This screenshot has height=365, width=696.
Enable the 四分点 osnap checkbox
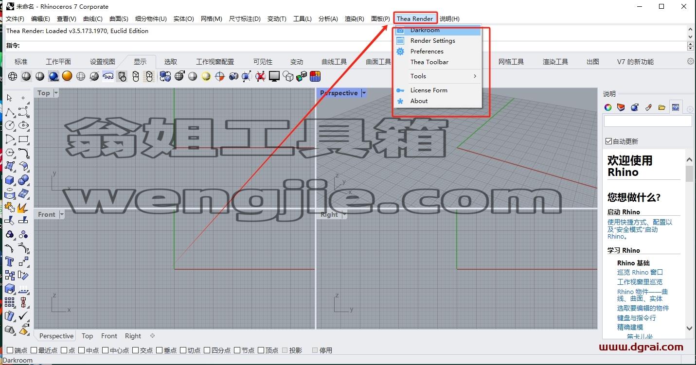[207, 350]
